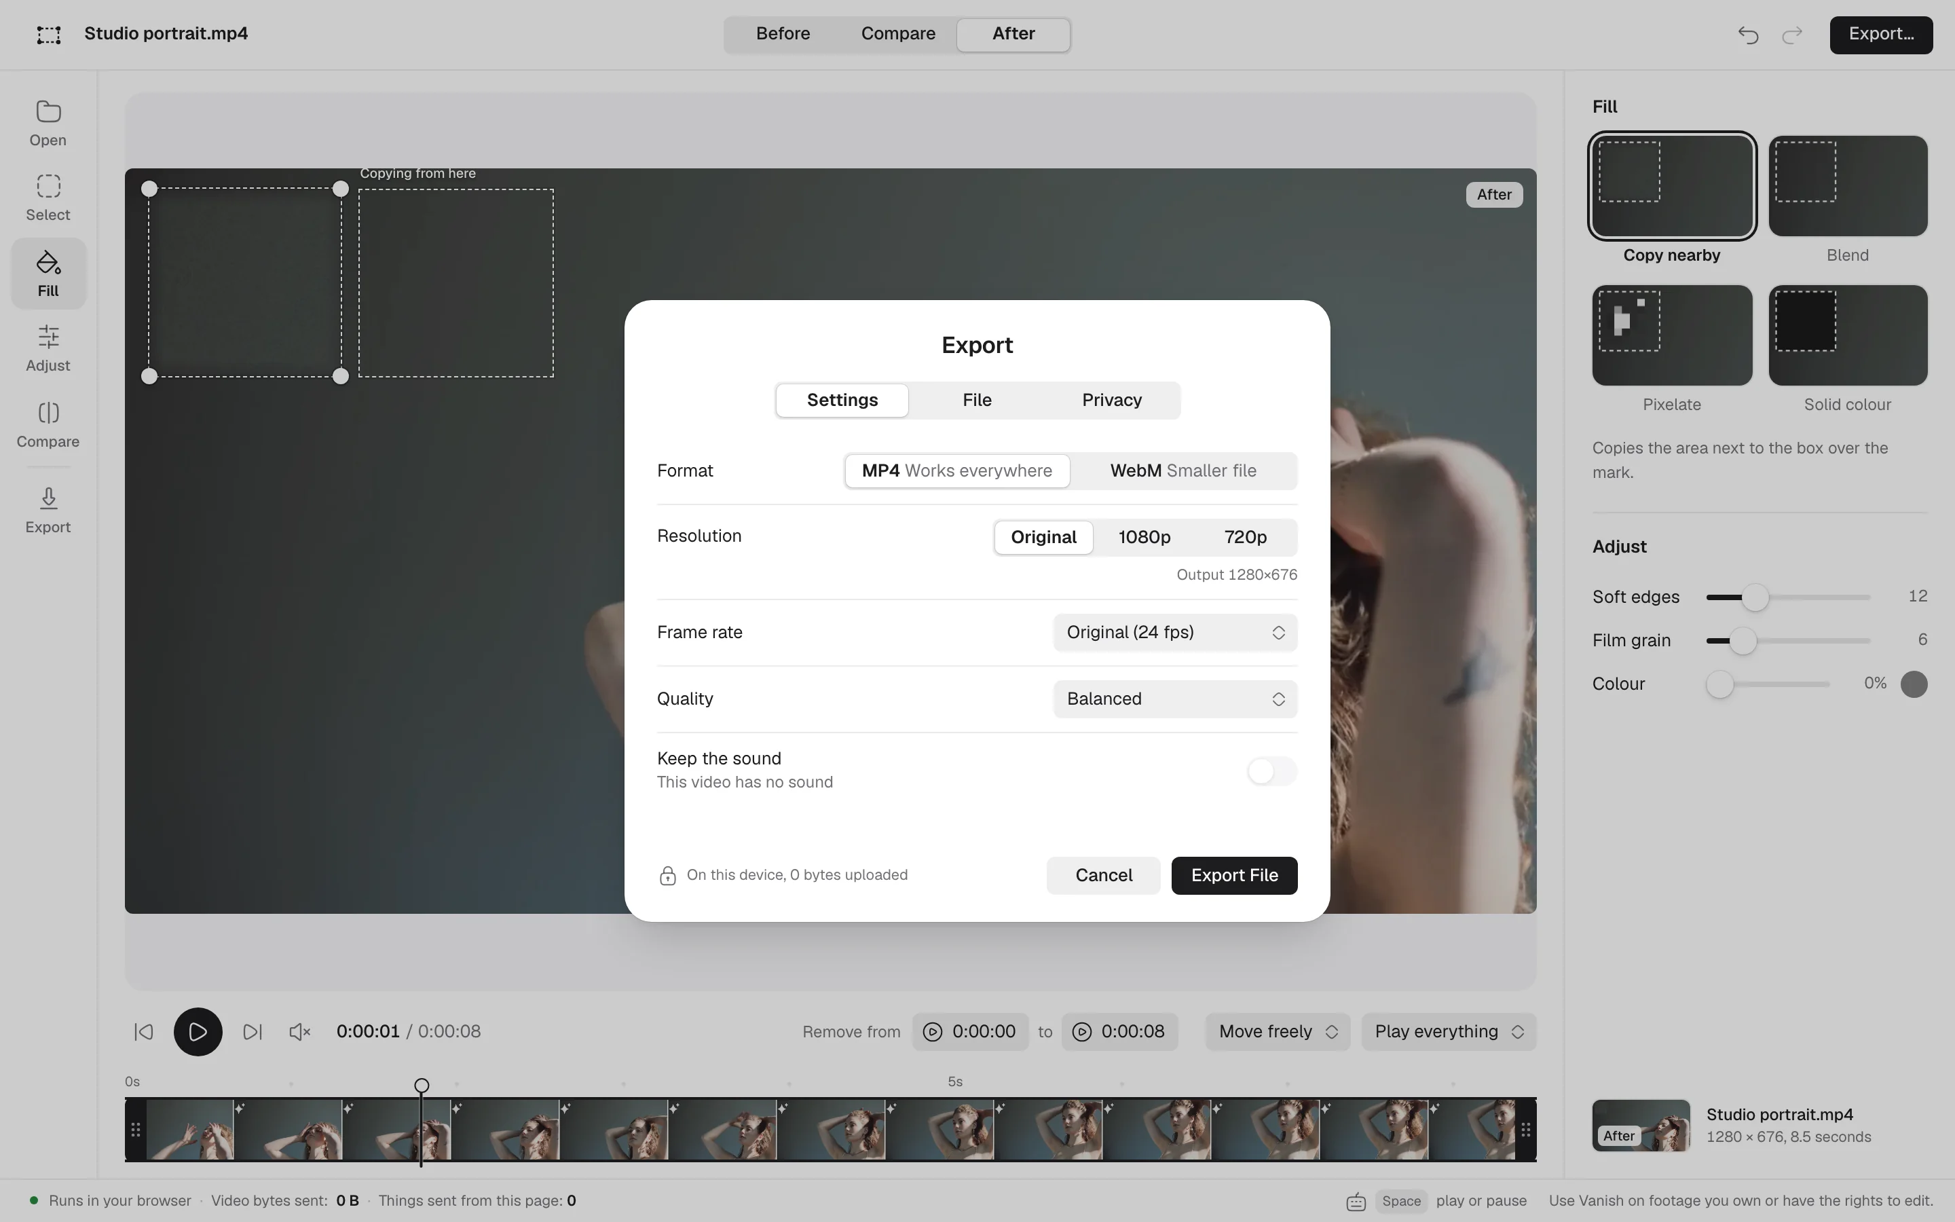
Task: Click the selection-box app logo icon
Action: (48, 34)
